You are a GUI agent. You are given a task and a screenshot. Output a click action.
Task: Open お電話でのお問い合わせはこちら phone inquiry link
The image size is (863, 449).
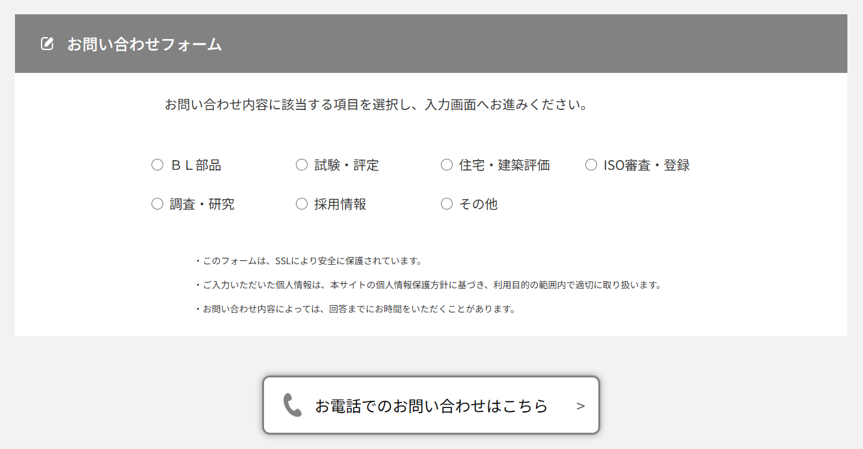[x=431, y=405]
